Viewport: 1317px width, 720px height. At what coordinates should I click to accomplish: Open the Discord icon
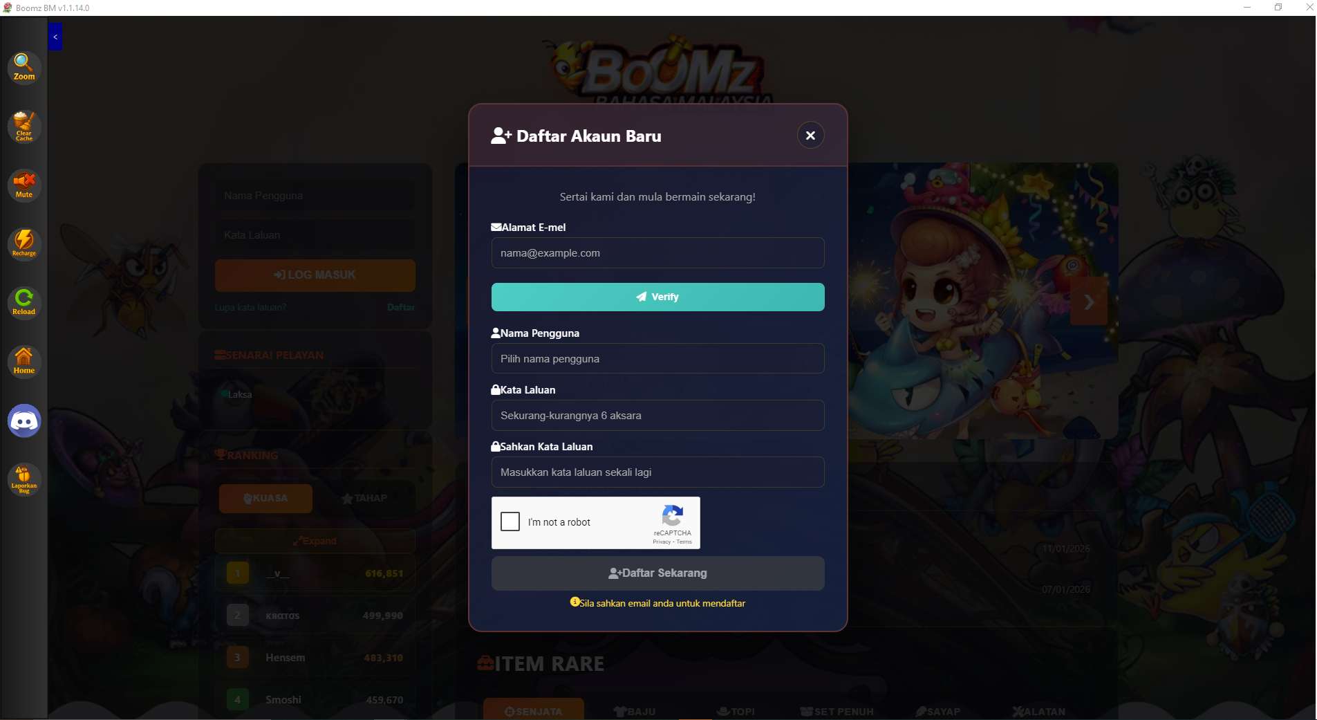coord(24,421)
